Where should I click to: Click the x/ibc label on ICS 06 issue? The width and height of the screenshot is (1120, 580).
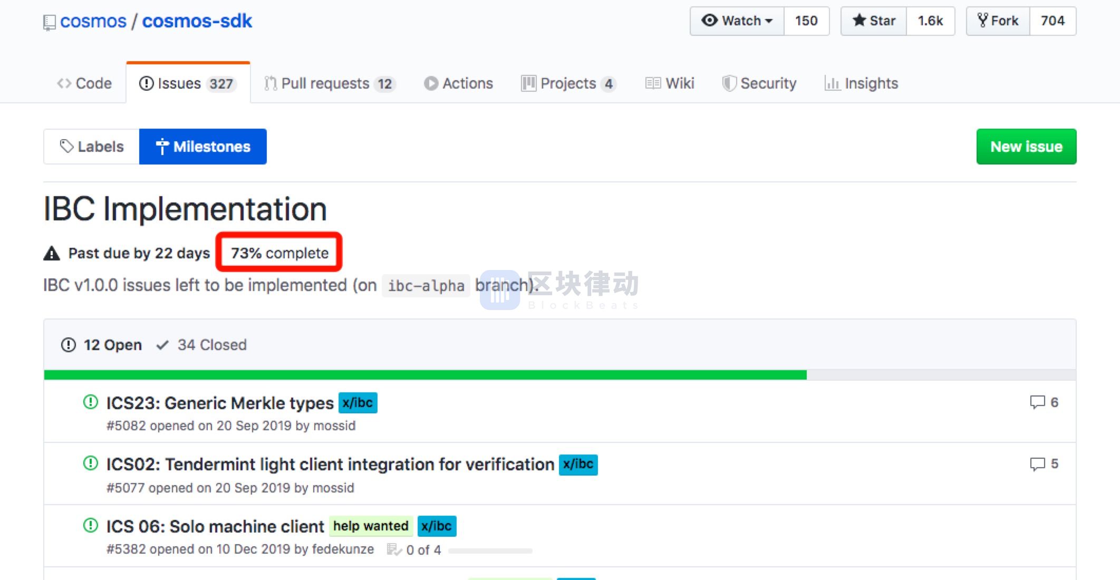coord(437,526)
